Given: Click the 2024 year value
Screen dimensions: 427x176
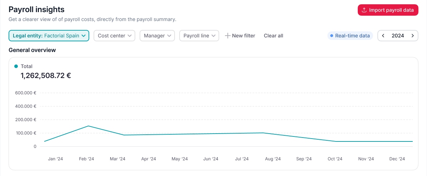Looking at the screenshot, I should pos(398,36).
